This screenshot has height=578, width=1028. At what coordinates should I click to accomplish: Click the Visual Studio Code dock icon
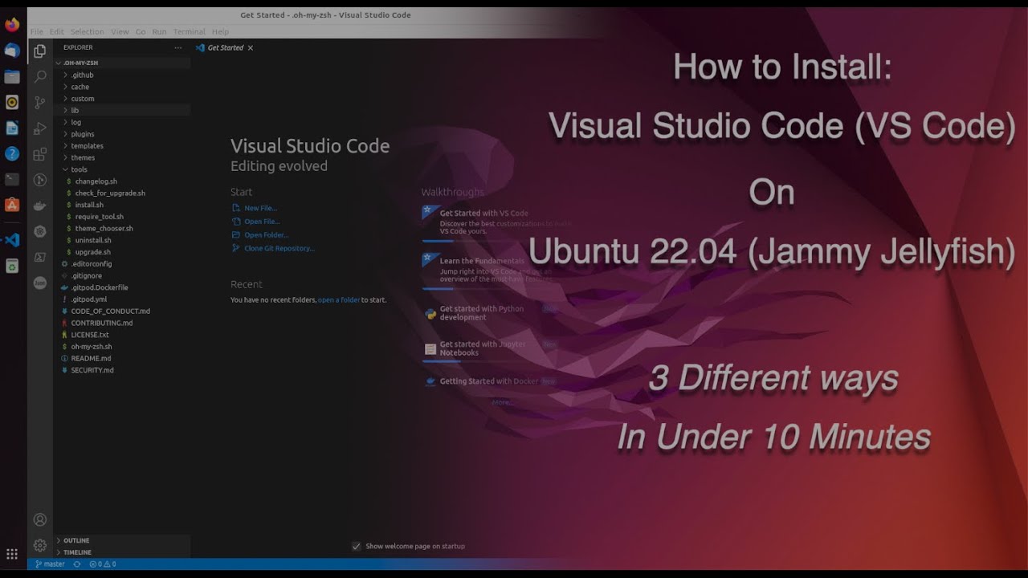[x=12, y=239]
